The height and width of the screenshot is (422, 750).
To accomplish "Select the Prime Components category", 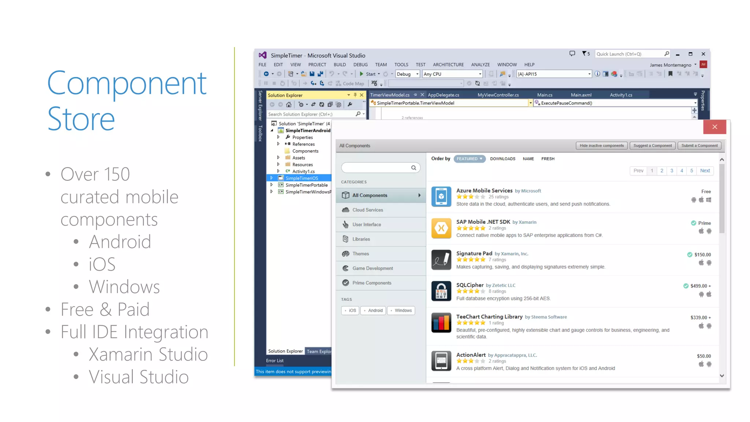I will 381,283.
